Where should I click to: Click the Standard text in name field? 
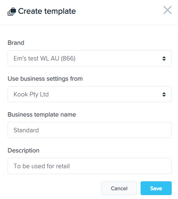click(x=26, y=130)
